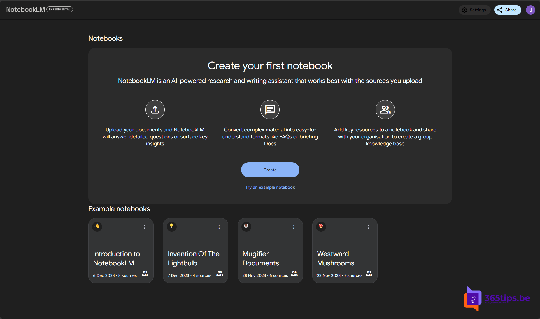
Task: Click the coffee mug emoji on Mugifier notebook
Action: pos(246,226)
